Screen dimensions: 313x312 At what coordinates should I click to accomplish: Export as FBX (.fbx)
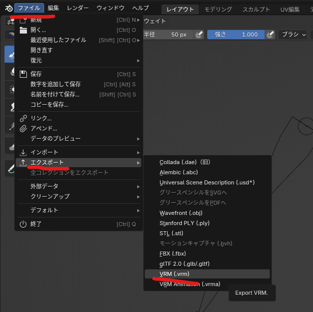[x=207, y=254]
